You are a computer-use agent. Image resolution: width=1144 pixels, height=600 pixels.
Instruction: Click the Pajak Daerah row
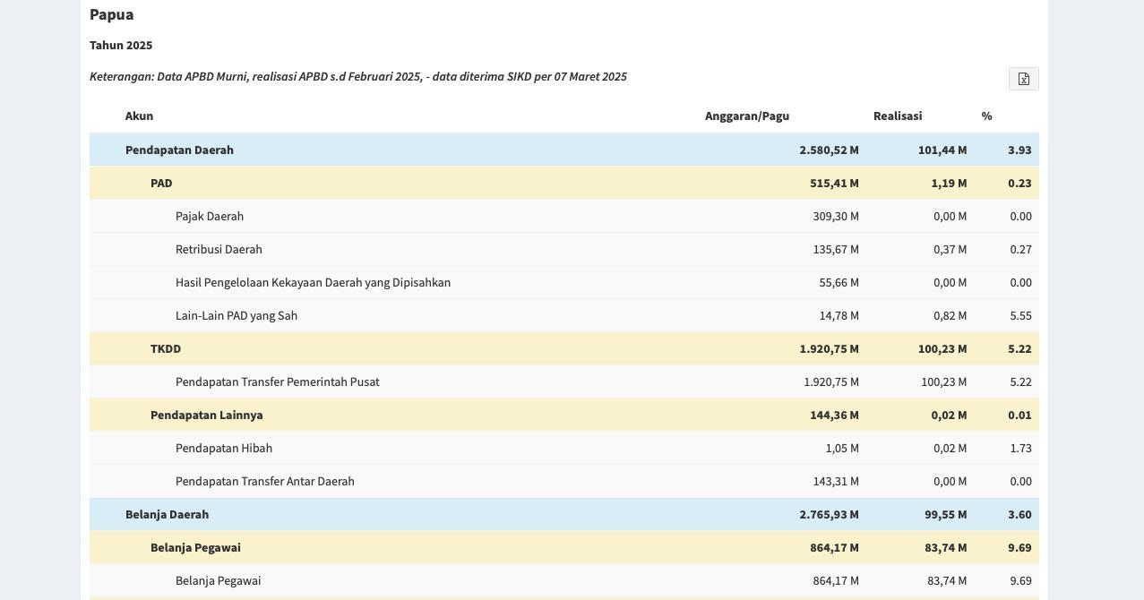click(564, 216)
